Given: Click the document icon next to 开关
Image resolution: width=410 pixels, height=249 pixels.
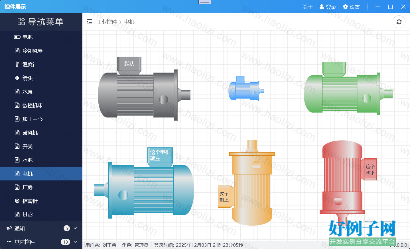Looking at the screenshot, I should [x=17, y=146].
